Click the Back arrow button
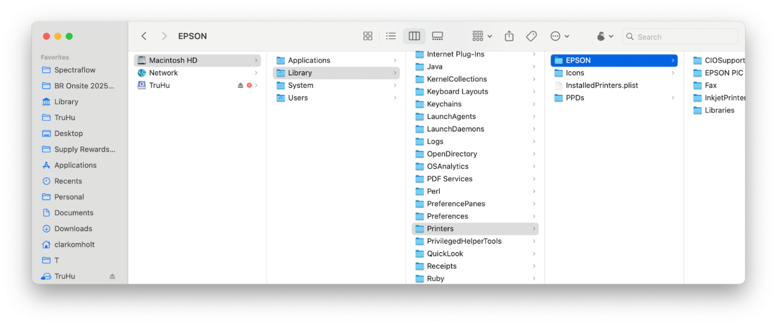777x326 pixels. click(x=144, y=36)
